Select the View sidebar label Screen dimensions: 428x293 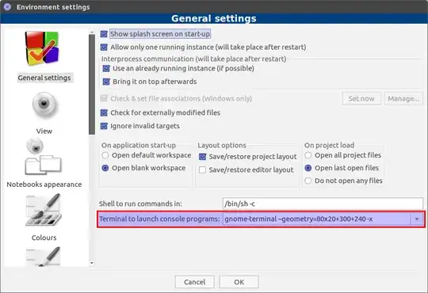pos(44,131)
